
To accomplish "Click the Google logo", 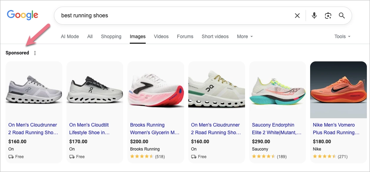I will (x=22, y=15).
